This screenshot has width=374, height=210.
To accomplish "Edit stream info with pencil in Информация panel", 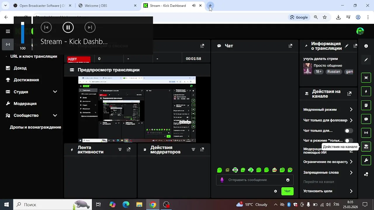I will coord(347,46).
